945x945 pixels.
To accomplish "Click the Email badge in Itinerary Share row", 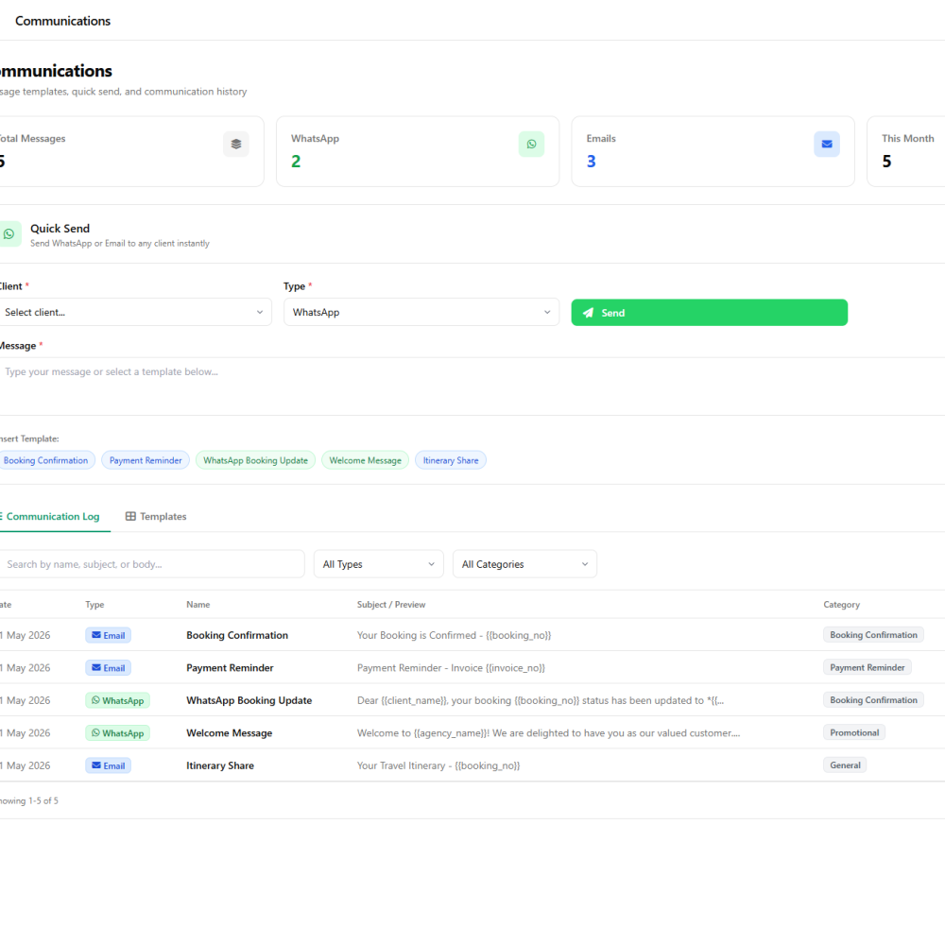I will coord(108,765).
